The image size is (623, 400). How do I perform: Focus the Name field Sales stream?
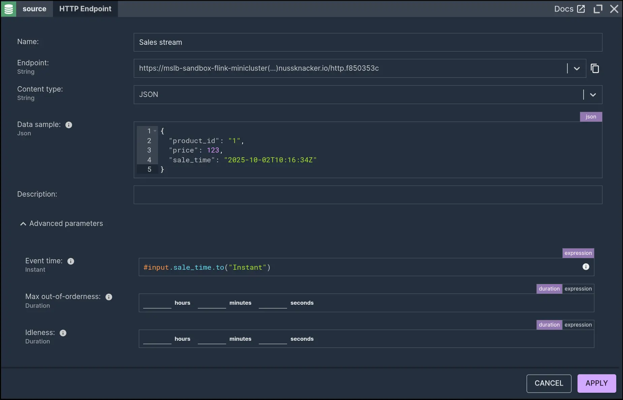[x=368, y=42]
